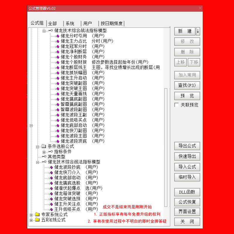Click the vertical scrollbar thumb of the tree
The height and width of the screenshot is (234, 234).
166,147
